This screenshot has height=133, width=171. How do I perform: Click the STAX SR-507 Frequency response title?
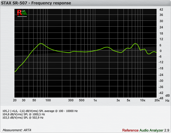pos(36,3)
